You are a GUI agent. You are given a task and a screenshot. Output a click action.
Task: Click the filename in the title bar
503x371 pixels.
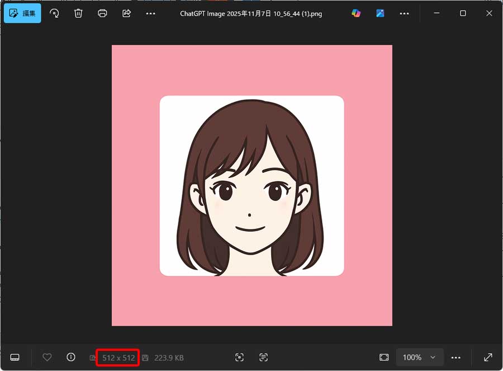coord(251,13)
